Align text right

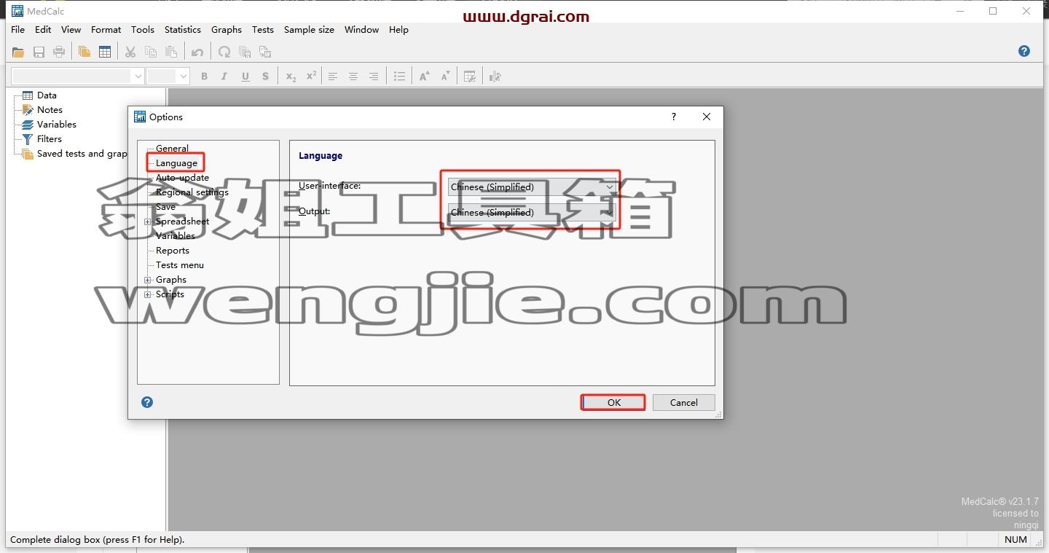pyautogui.click(x=374, y=77)
